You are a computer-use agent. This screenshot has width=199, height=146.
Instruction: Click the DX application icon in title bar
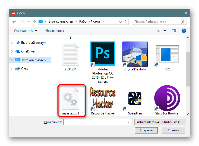tap(13, 13)
